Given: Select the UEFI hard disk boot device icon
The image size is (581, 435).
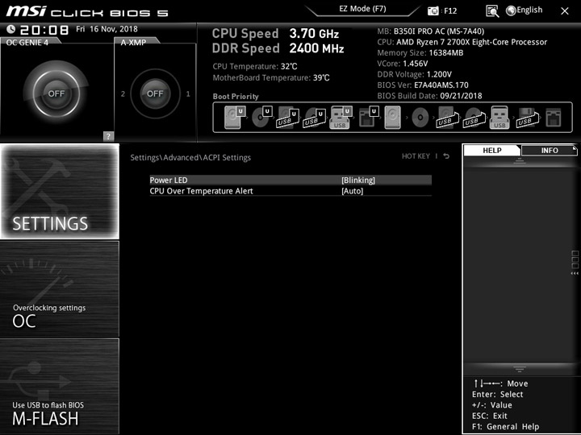Looking at the screenshot, I should tap(235, 117).
